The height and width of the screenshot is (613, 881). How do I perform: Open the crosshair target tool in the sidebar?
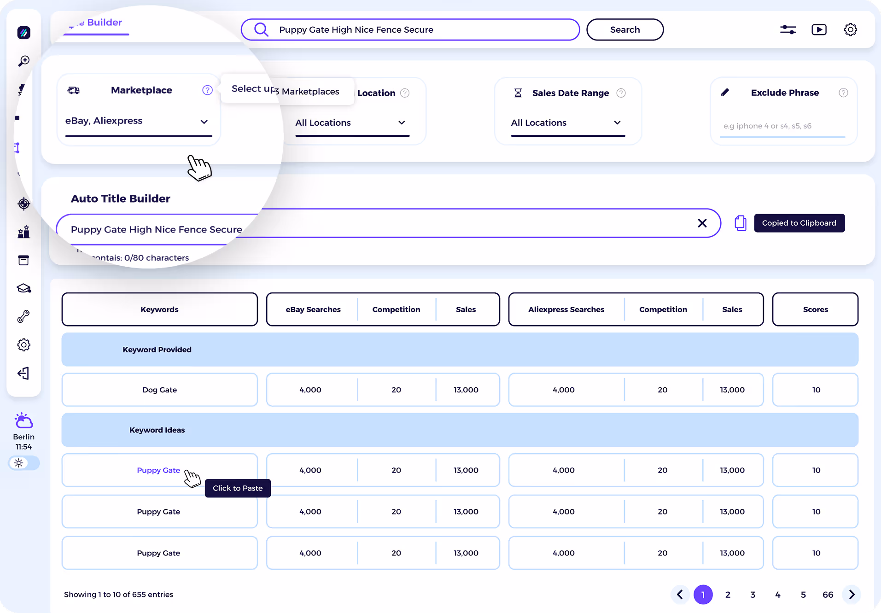[x=24, y=204]
